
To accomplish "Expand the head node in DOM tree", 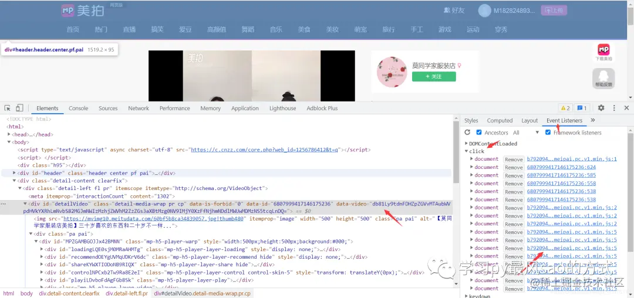I will click(x=9, y=134).
